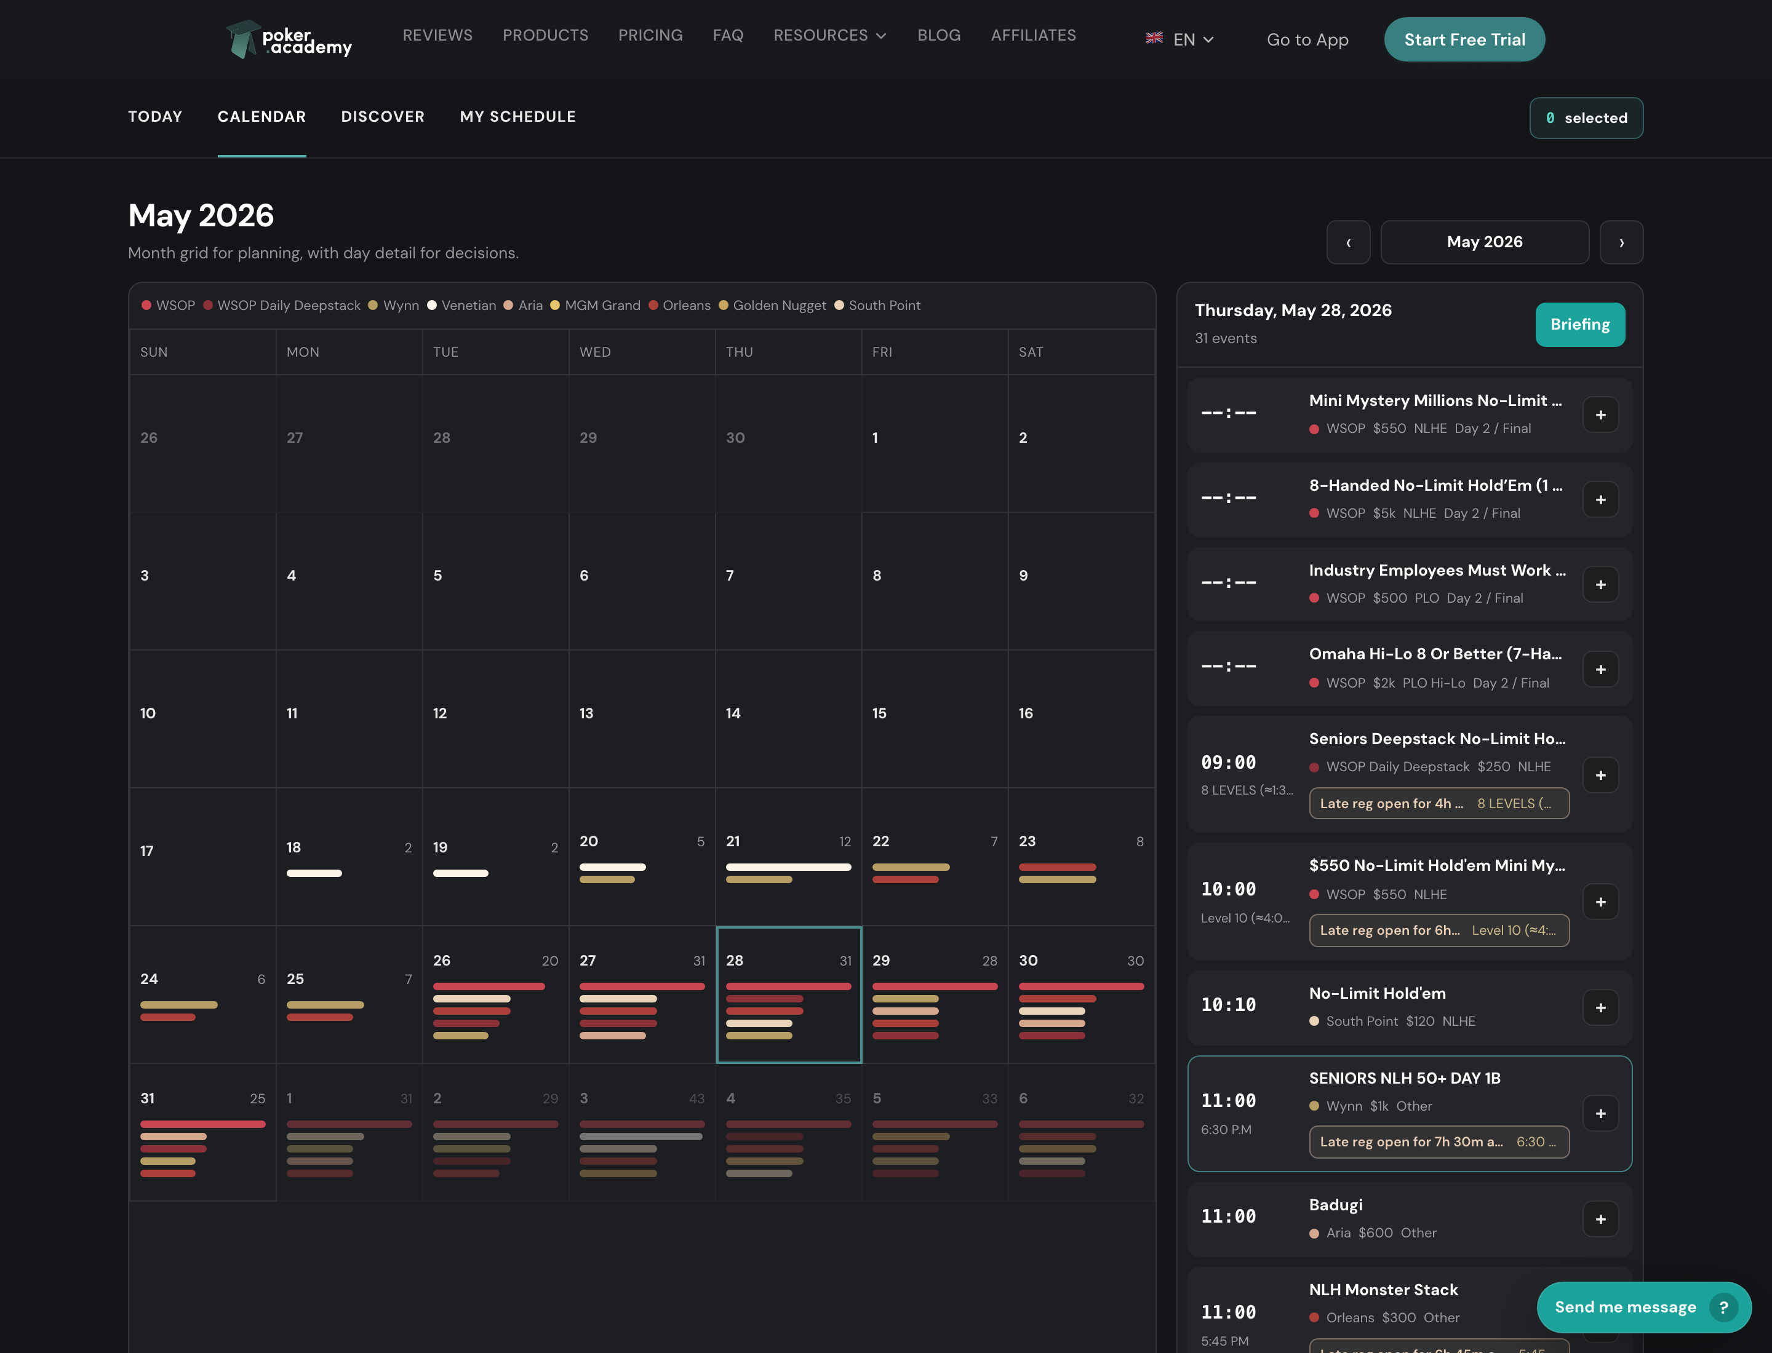The height and width of the screenshot is (1353, 1772).
Task: Open the Briefing for May 28
Action: tap(1579, 325)
